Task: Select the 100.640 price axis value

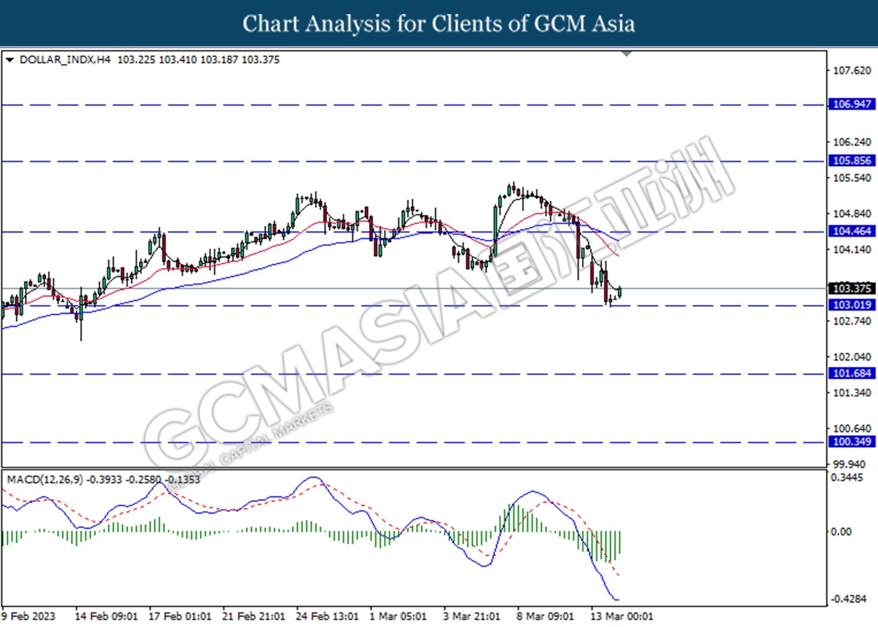Action: (852, 428)
